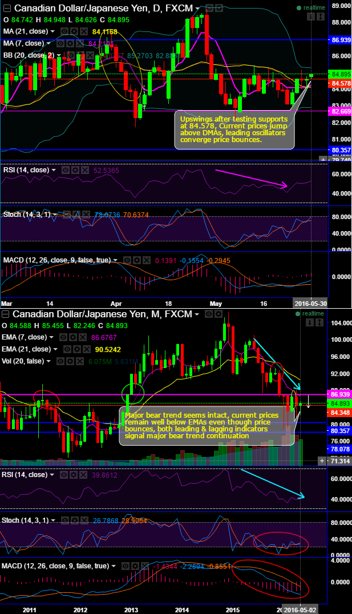Viewport: 352px width, 614px height.
Task: Expand EMA (21, close) dropdown arrow
Action: (55, 349)
